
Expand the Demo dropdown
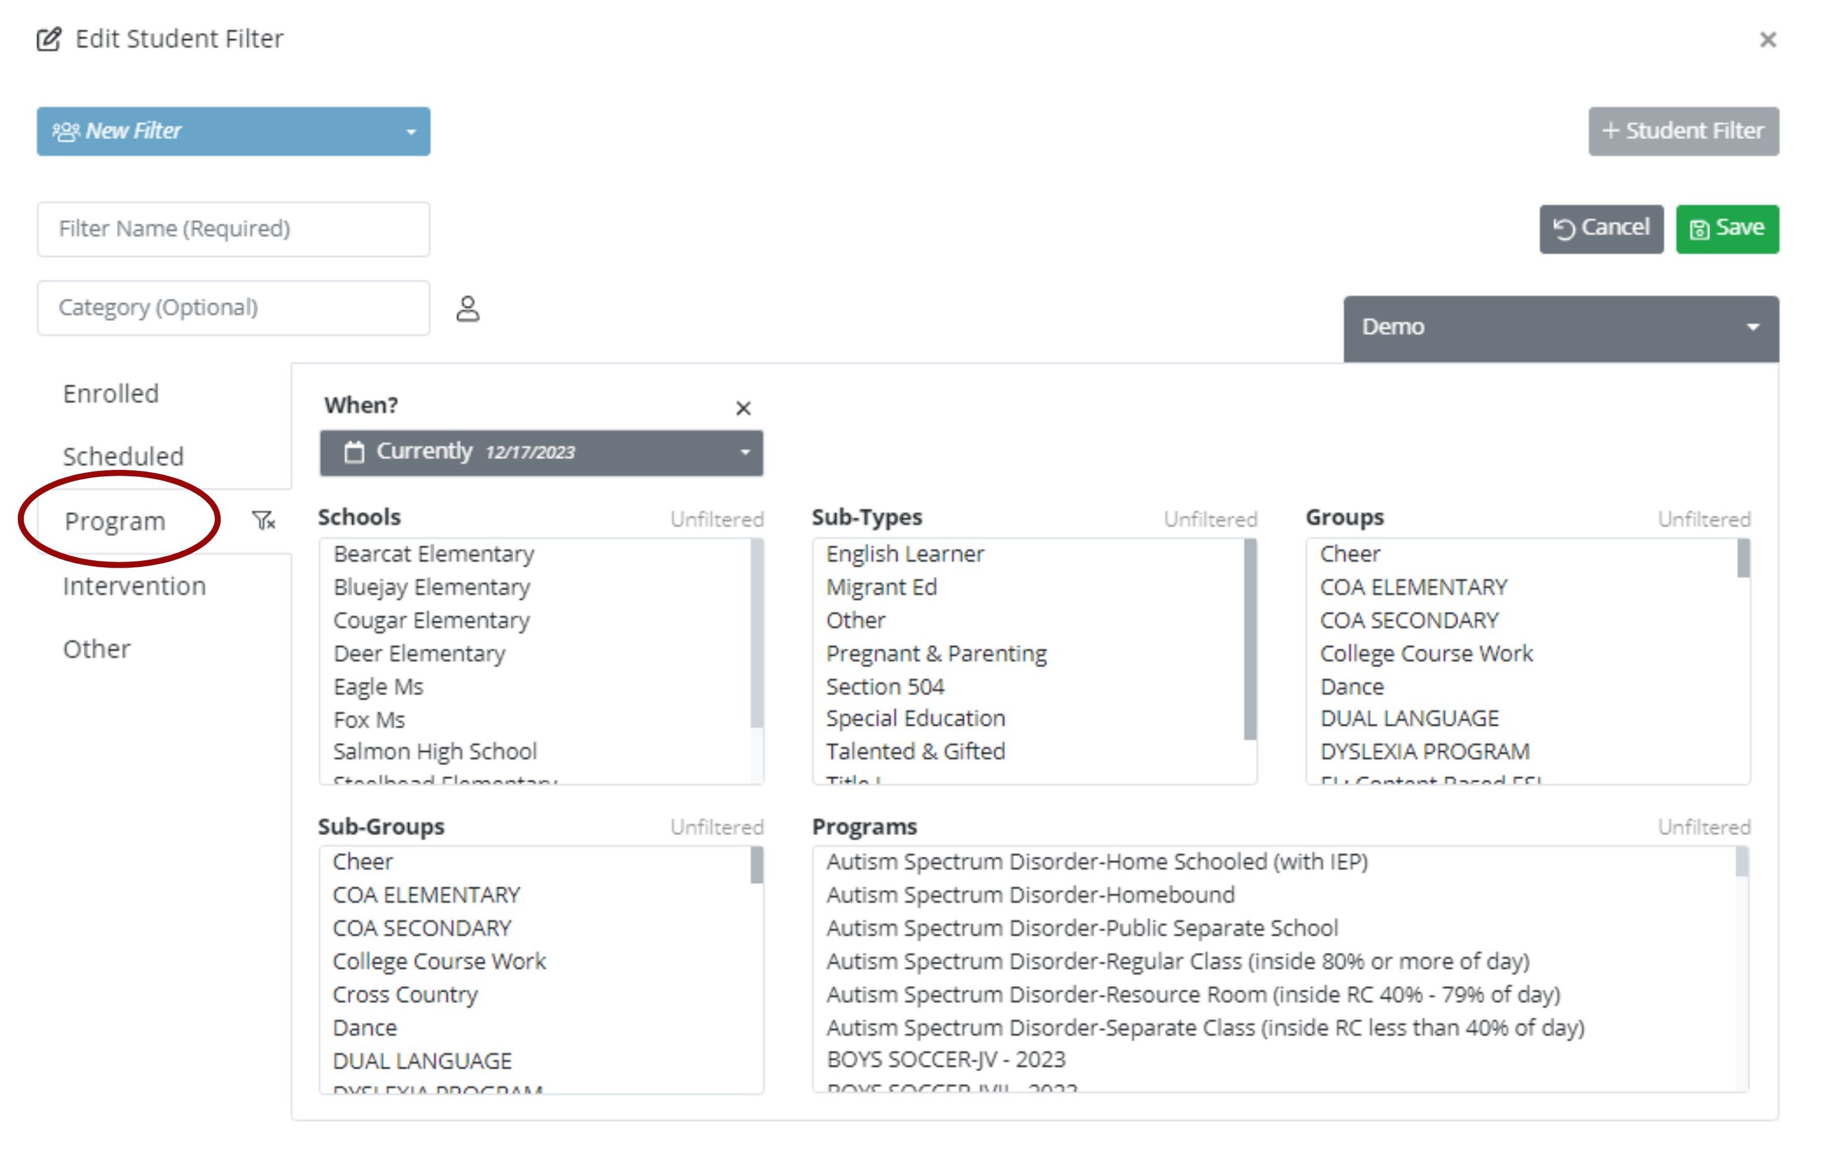[x=1752, y=327]
